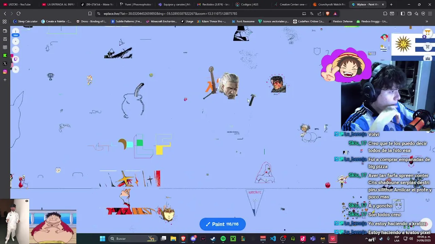Bookmark this page using the bookmark icon
This screenshot has width=435, height=244.
90,14
